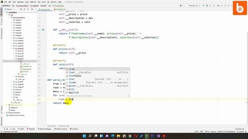Select 'item' in the completion popup
Viewport: 248px width, 139px height.
tap(98, 69)
